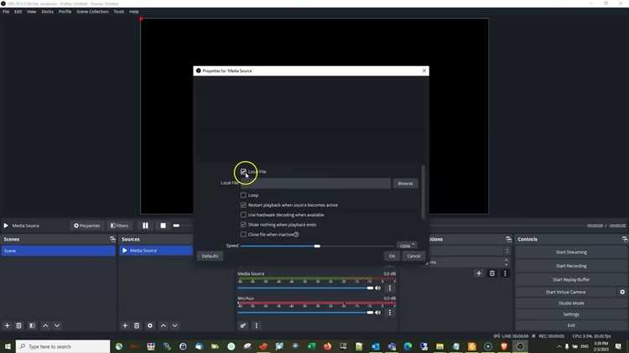Enable the Loop checkbox
The image size is (629, 353).
pos(243,195)
